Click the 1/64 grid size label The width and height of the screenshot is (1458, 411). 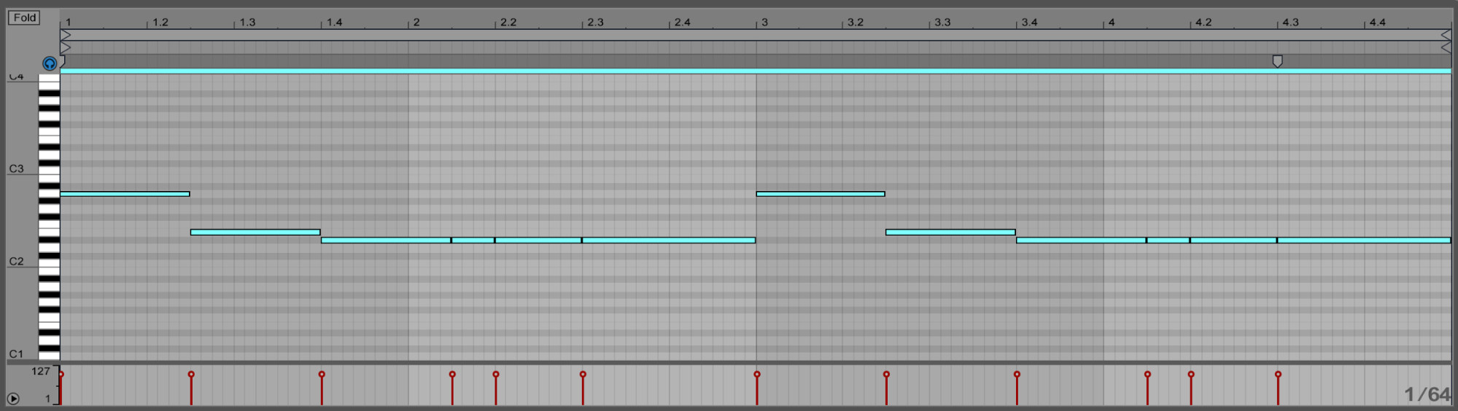click(x=1427, y=394)
